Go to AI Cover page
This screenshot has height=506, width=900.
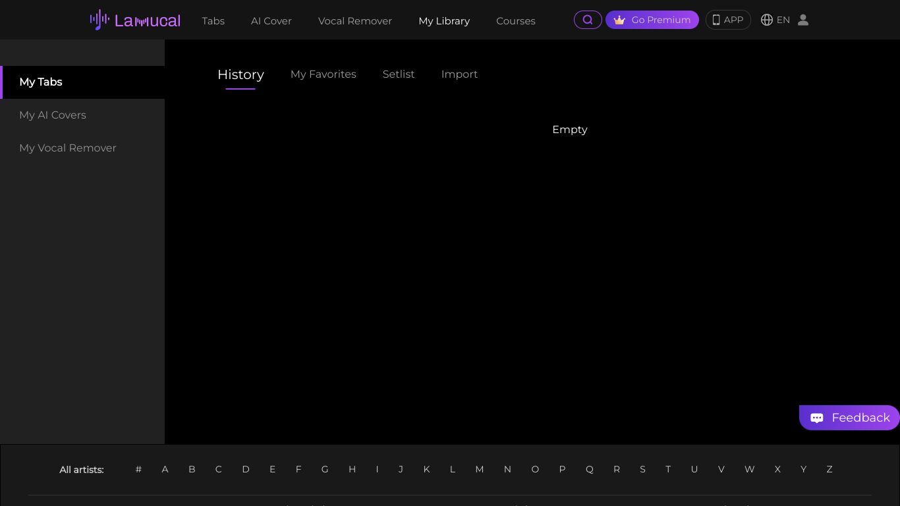pos(271,21)
